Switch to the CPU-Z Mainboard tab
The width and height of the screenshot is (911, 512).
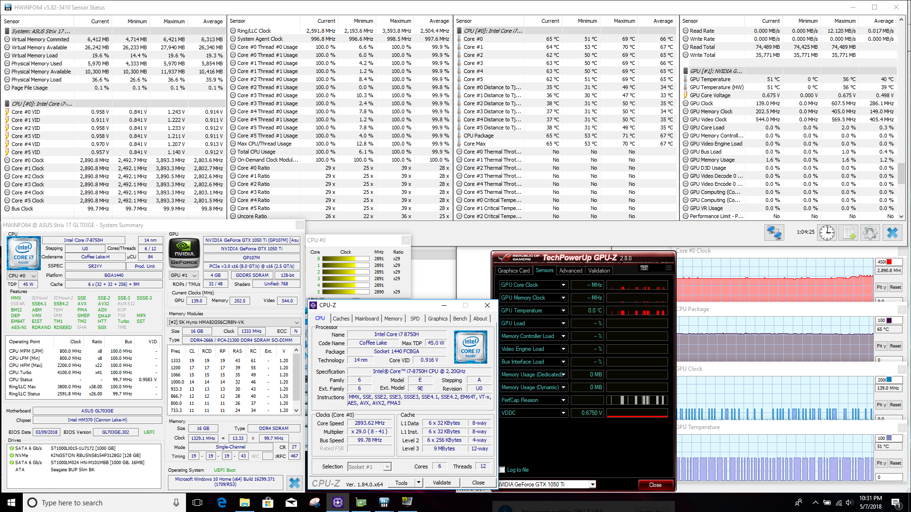[x=366, y=319]
